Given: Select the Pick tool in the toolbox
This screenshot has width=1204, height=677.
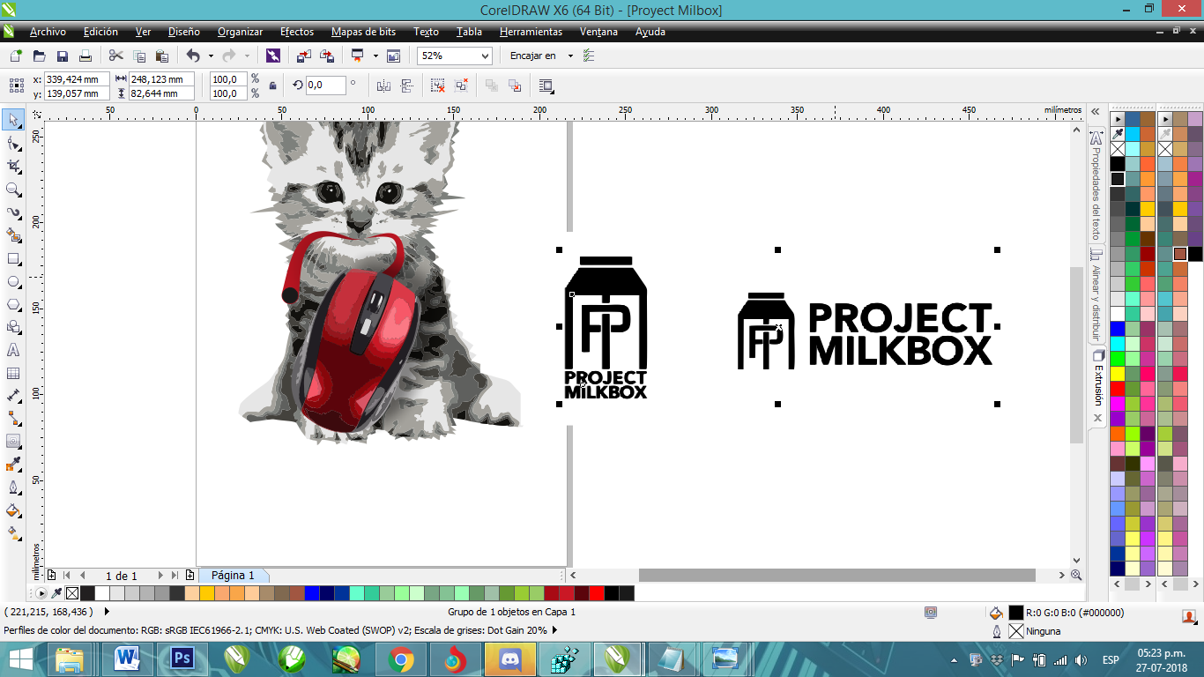Looking at the screenshot, I should [x=13, y=120].
